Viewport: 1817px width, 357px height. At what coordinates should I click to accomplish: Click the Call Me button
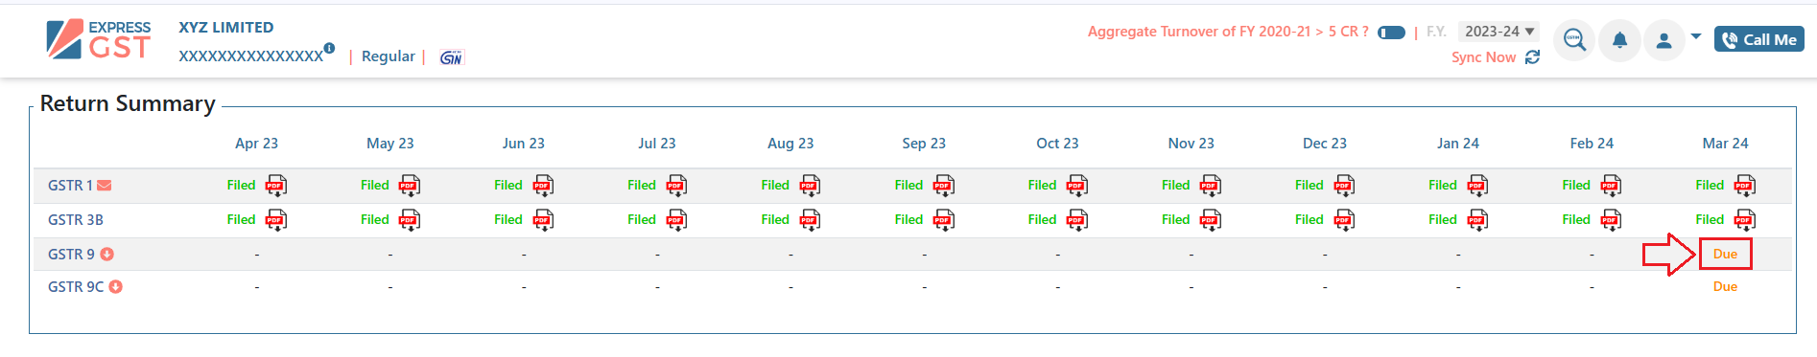coord(1759,39)
